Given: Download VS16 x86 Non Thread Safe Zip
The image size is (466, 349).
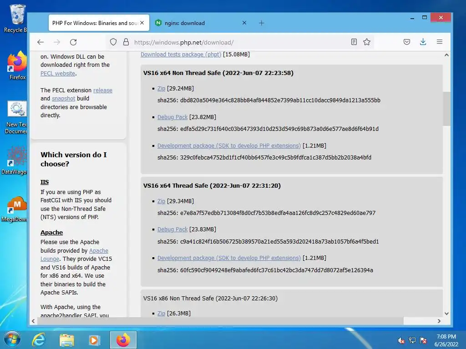Looking at the screenshot, I should point(161,314).
